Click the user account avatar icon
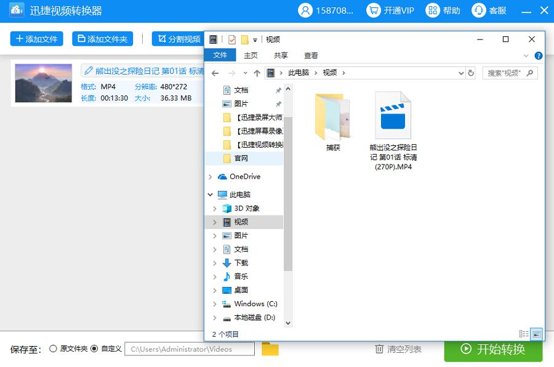The height and width of the screenshot is (367, 554). 305,10
